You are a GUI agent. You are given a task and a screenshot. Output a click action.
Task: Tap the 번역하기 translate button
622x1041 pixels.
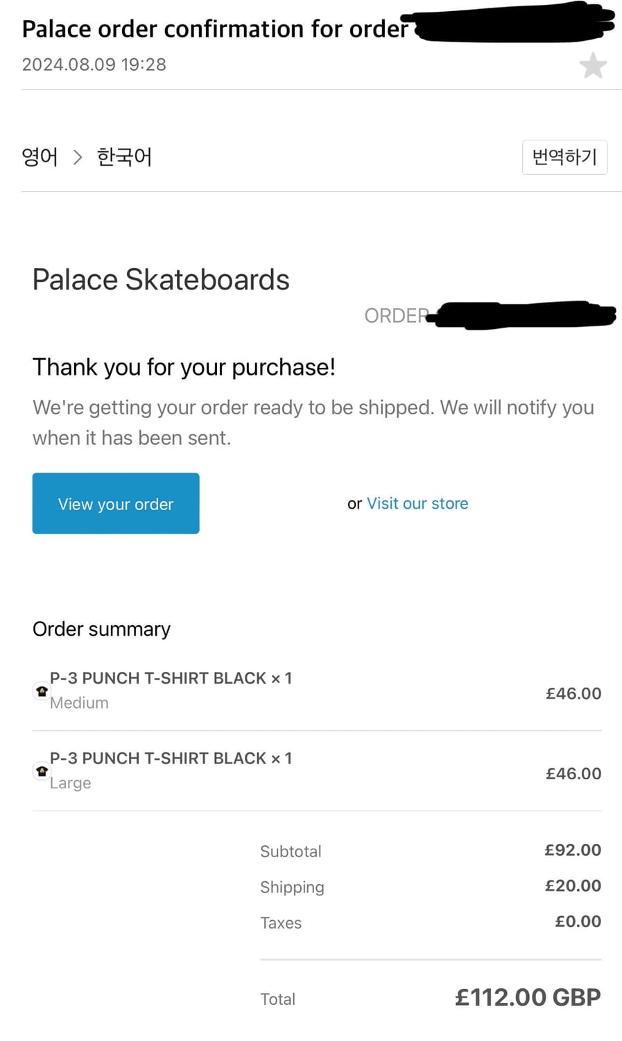564,157
